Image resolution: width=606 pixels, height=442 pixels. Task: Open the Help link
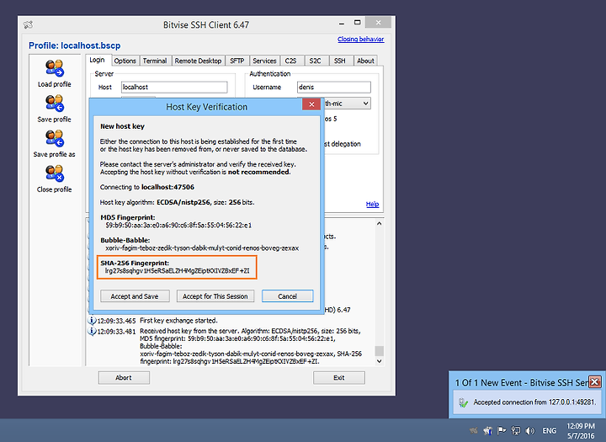(x=372, y=204)
